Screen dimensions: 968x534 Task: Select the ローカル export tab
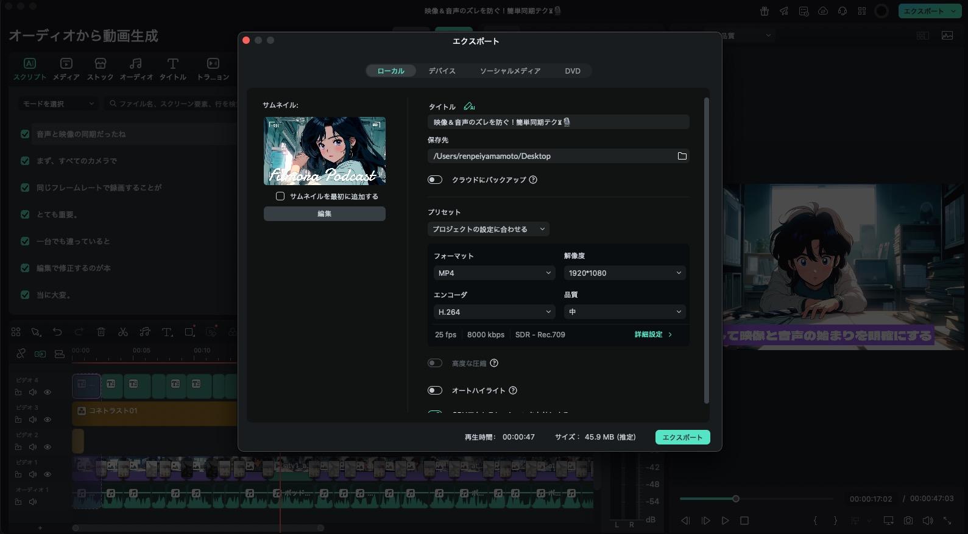pos(391,71)
